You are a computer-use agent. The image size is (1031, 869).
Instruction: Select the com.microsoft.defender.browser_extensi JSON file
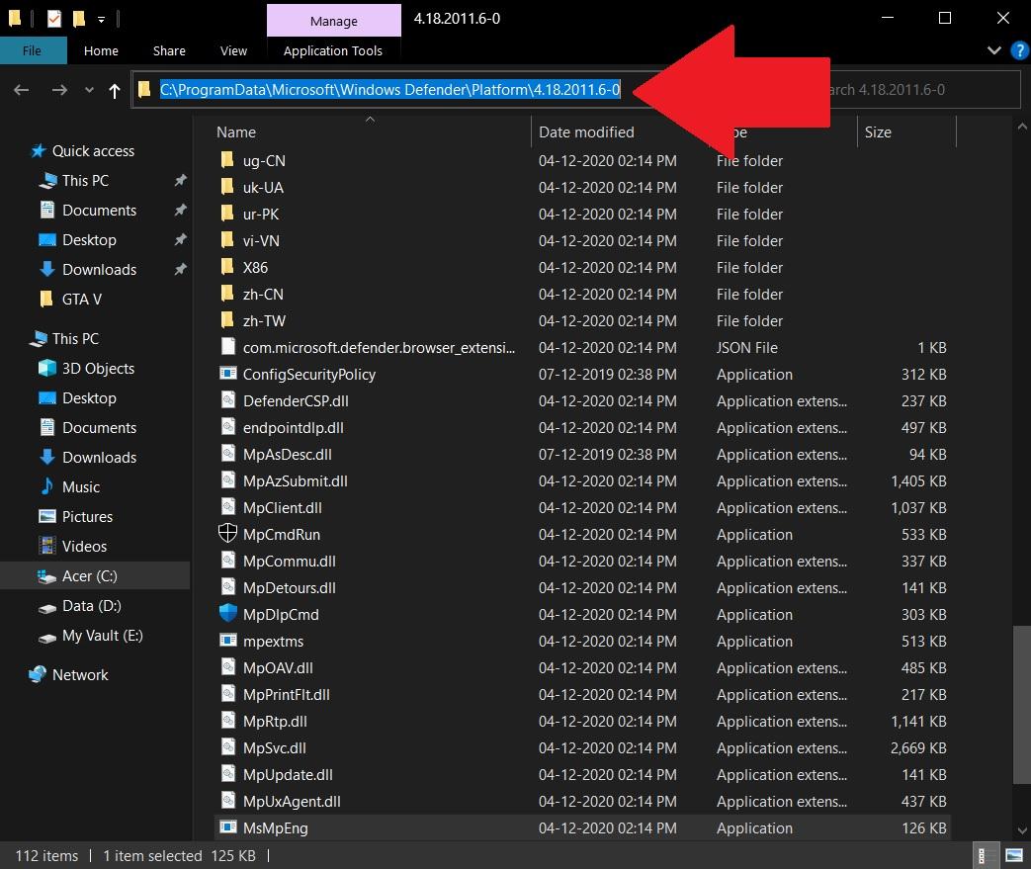[379, 347]
